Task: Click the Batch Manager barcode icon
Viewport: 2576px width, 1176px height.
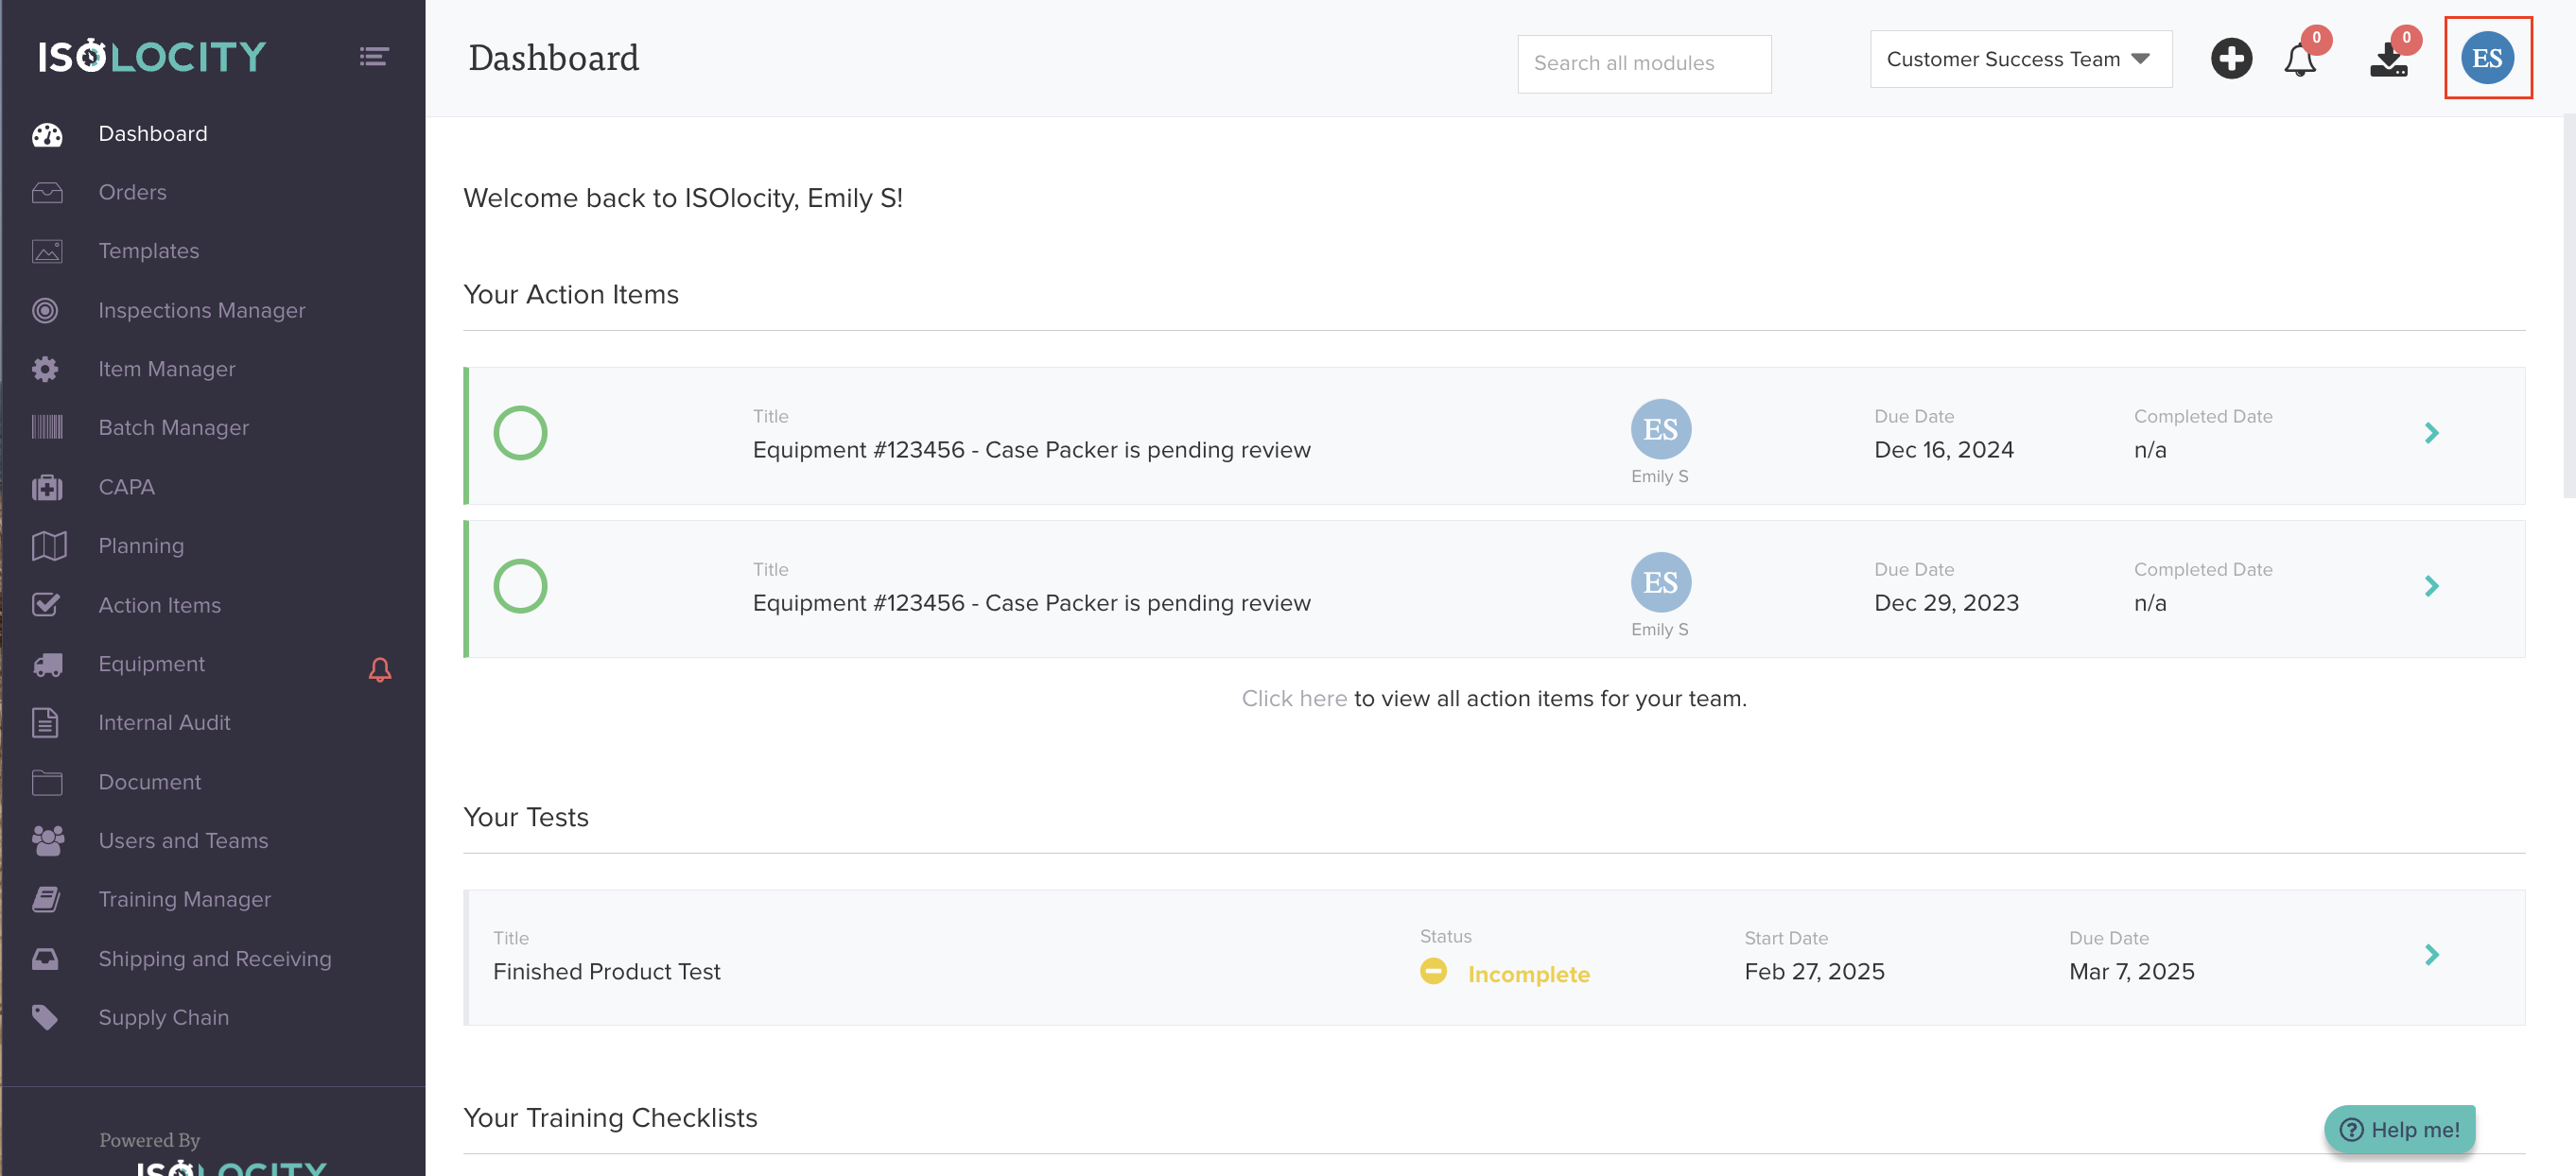Action: pos(46,428)
